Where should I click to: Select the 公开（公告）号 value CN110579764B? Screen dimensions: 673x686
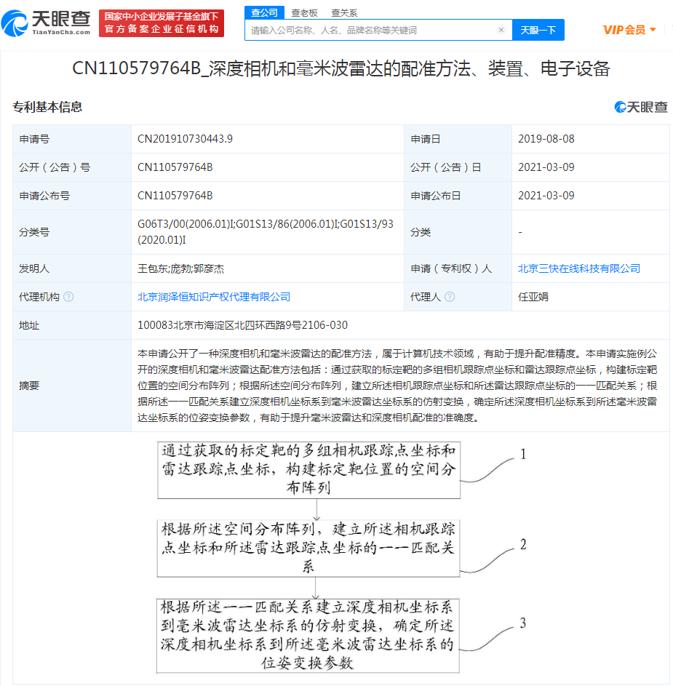175,167
